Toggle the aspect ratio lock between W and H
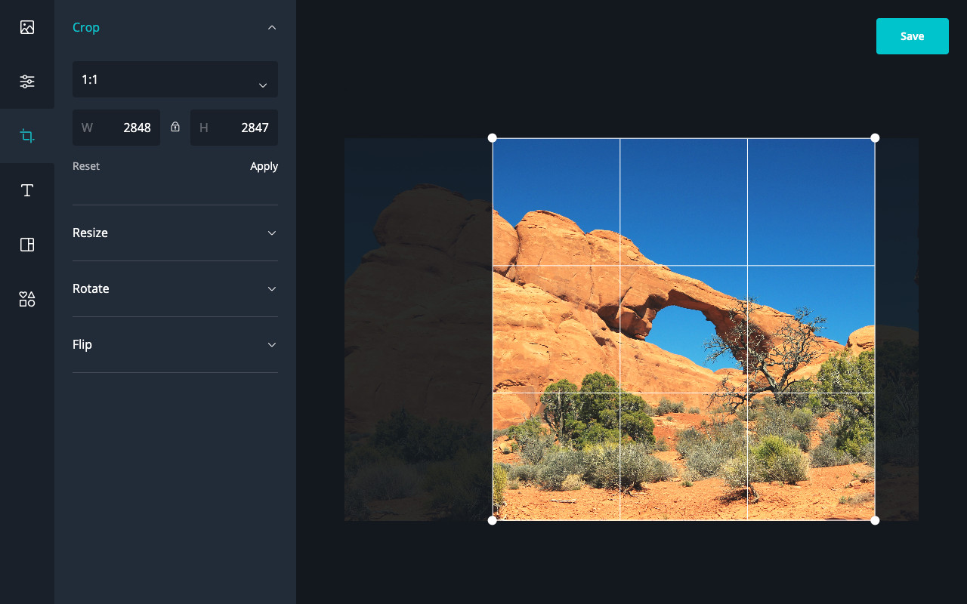This screenshot has width=967, height=604. [x=175, y=128]
